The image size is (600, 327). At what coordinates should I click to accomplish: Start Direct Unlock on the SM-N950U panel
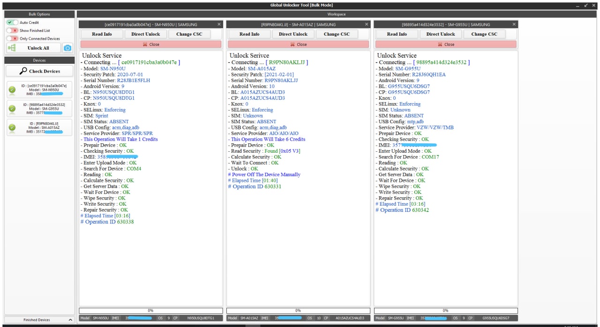pos(146,34)
